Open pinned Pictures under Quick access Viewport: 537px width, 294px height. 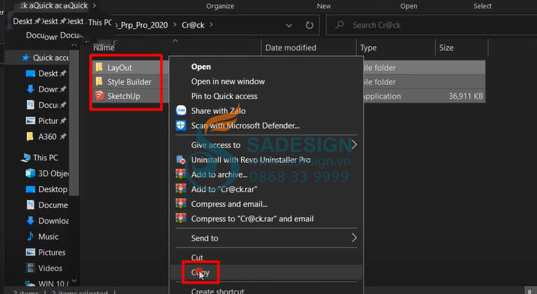click(x=48, y=121)
